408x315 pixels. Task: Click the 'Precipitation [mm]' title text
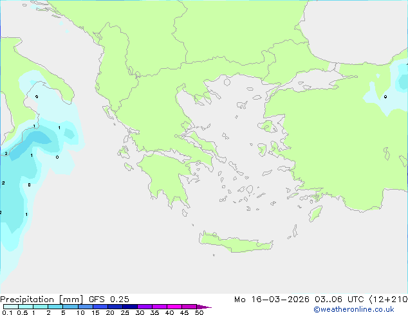click(42, 300)
